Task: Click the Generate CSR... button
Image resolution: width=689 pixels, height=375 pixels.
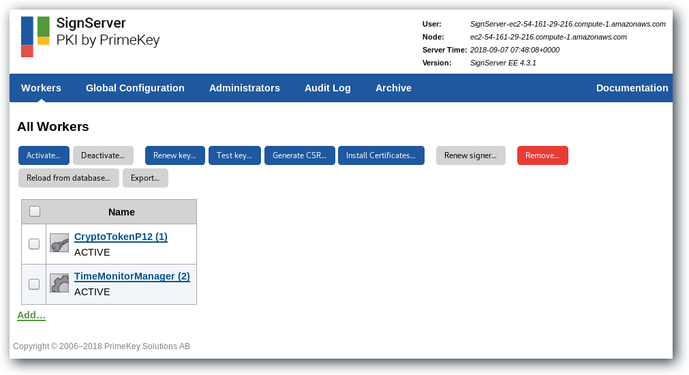Action: (299, 155)
